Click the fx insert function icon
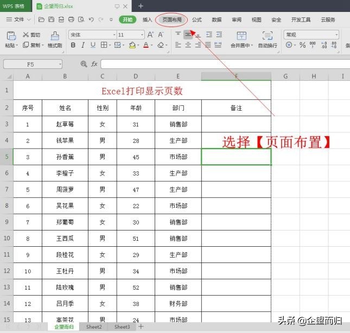Image resolution: width=350 pixels, height=333 pixels. pos(94,64)
